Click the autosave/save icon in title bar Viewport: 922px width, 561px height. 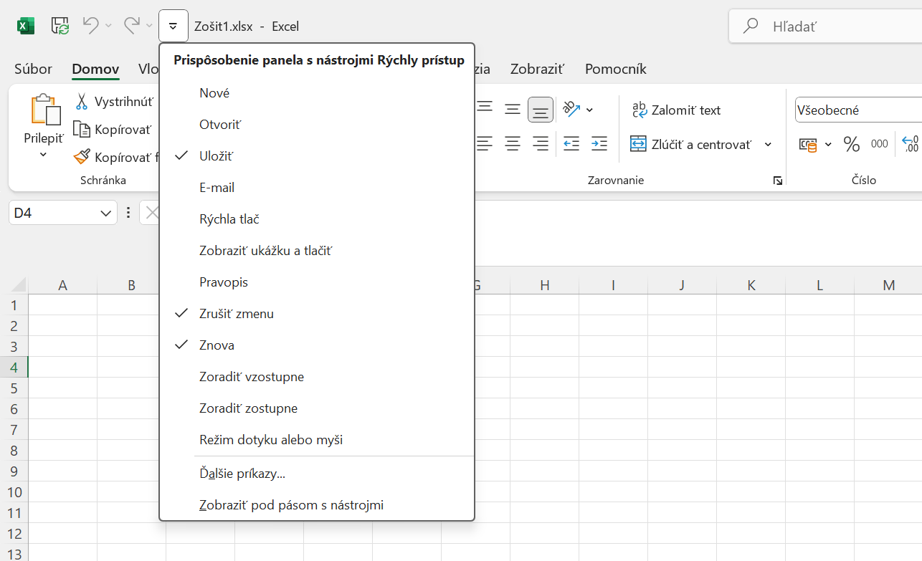pos(60,26)
